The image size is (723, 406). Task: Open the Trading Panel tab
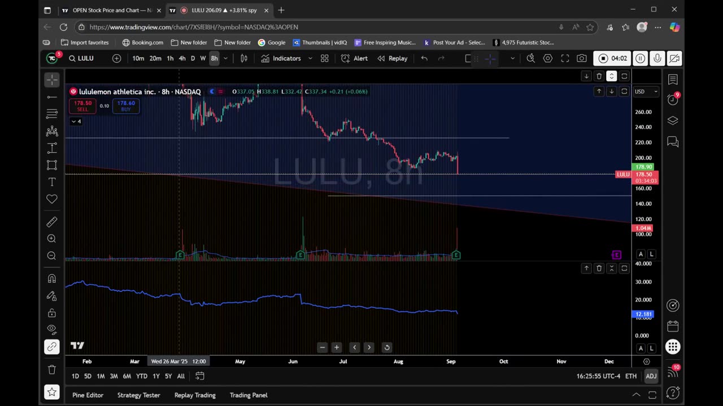[249, 395]
